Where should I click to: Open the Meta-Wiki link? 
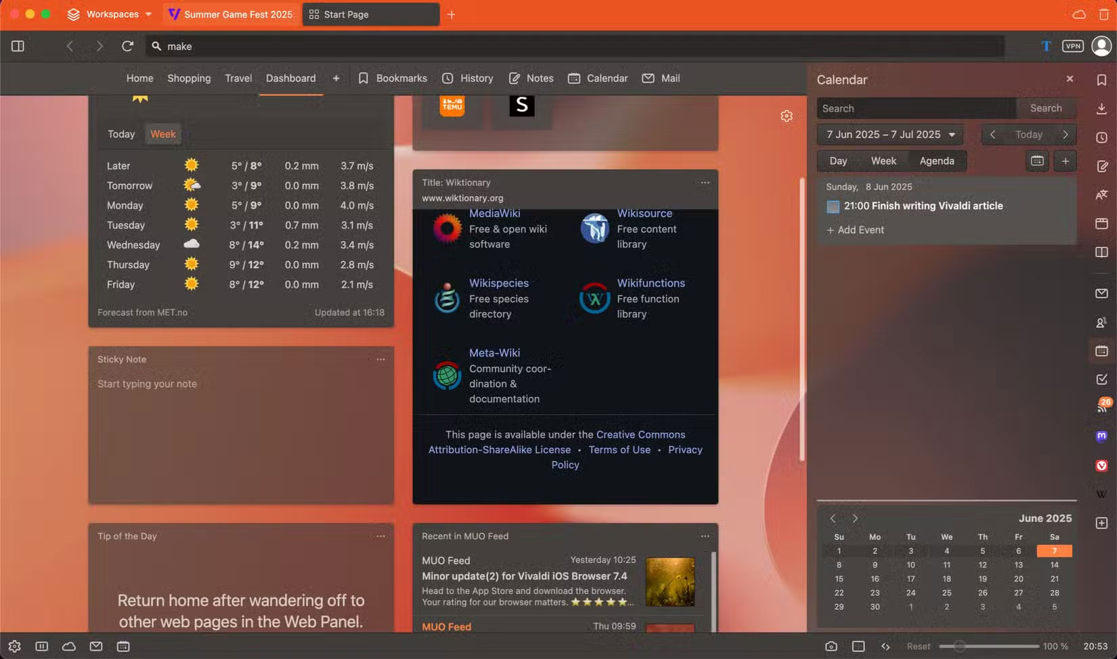click(495, 353)
